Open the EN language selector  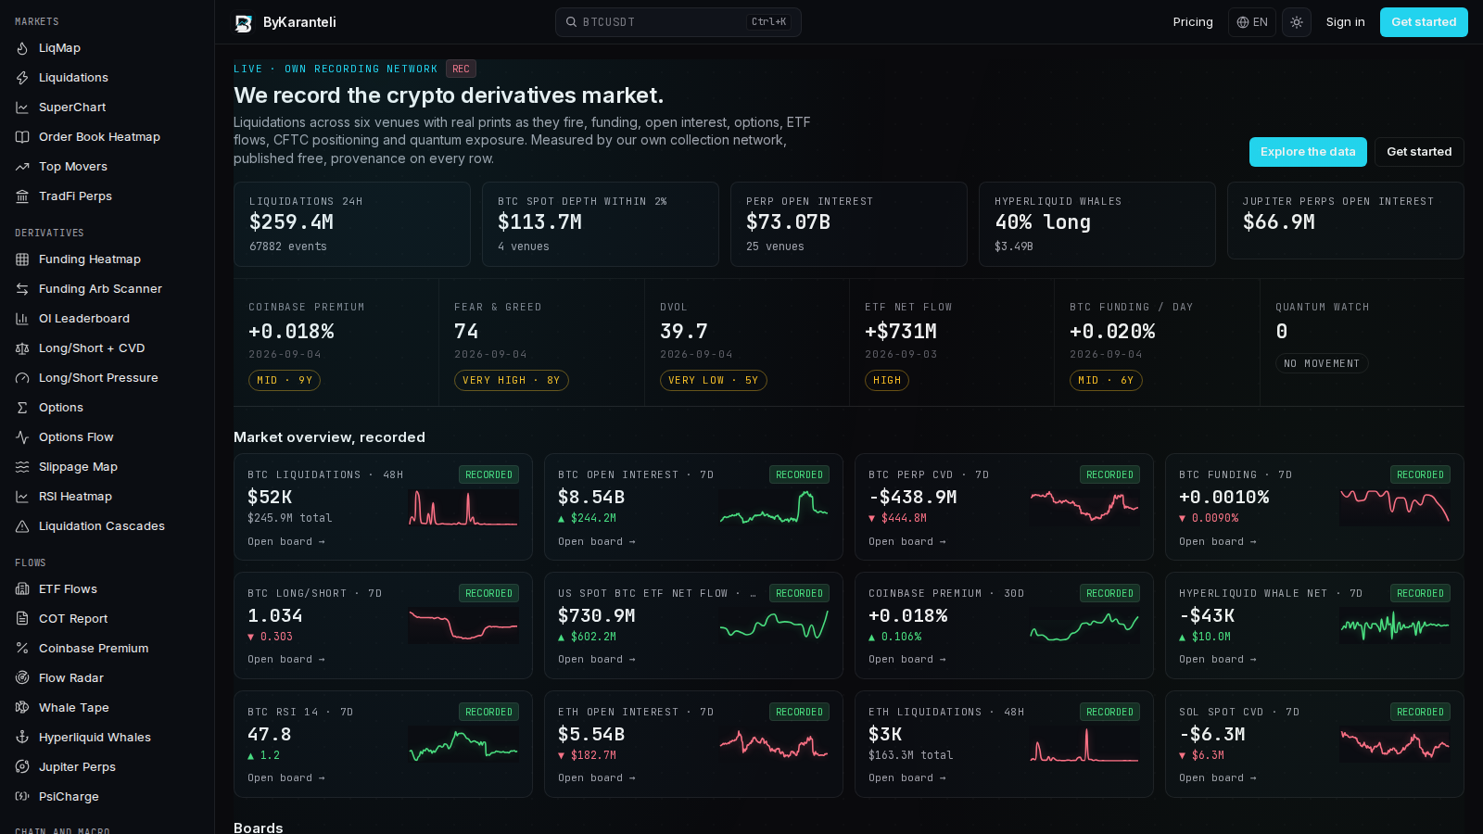(x=1252, y=22)
